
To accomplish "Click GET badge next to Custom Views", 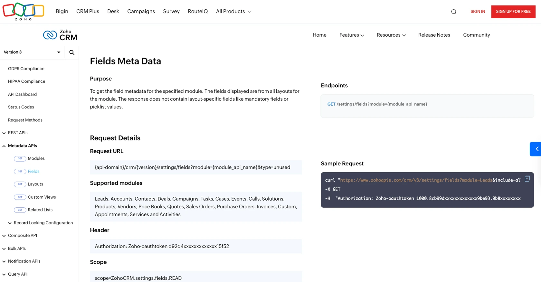I will [20, 197].
